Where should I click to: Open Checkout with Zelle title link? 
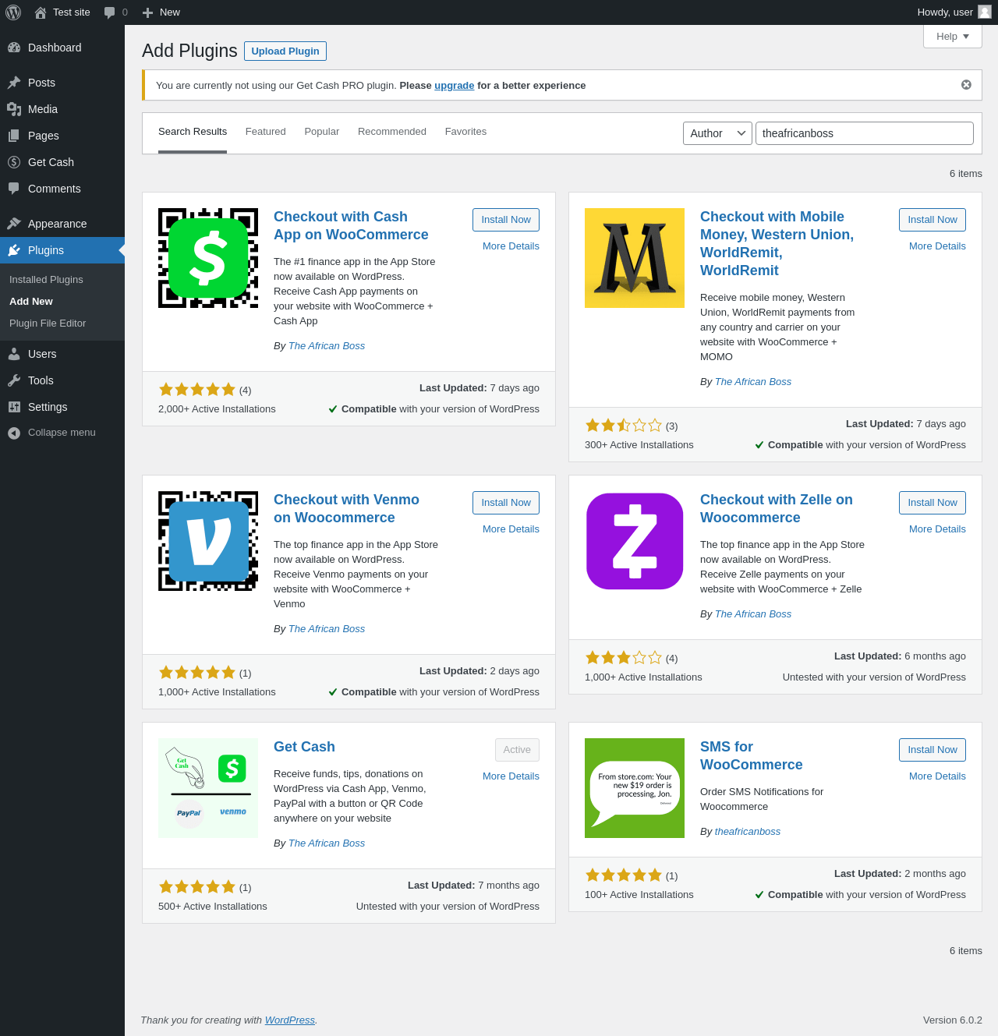point(777,508)
